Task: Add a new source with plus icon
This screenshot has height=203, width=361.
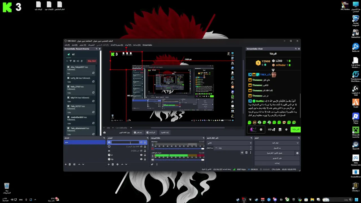Action: [x=109, y=164]
